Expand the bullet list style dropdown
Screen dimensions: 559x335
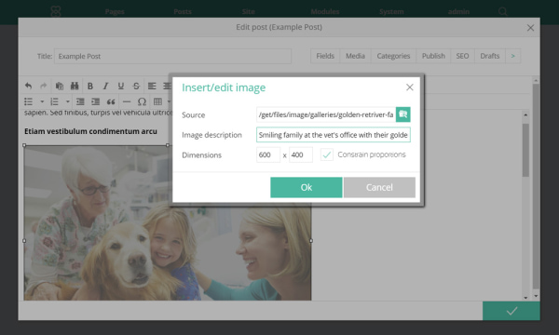[42, 101]
